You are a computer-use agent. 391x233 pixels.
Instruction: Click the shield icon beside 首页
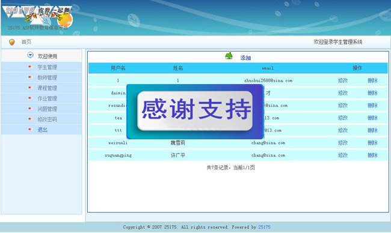(11, 42)
